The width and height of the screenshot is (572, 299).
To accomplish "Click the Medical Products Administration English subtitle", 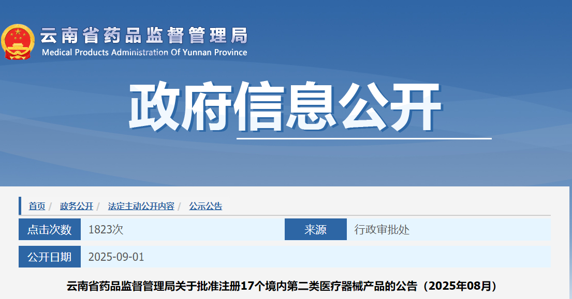I will pyautogui.click(x=144, y=52).
